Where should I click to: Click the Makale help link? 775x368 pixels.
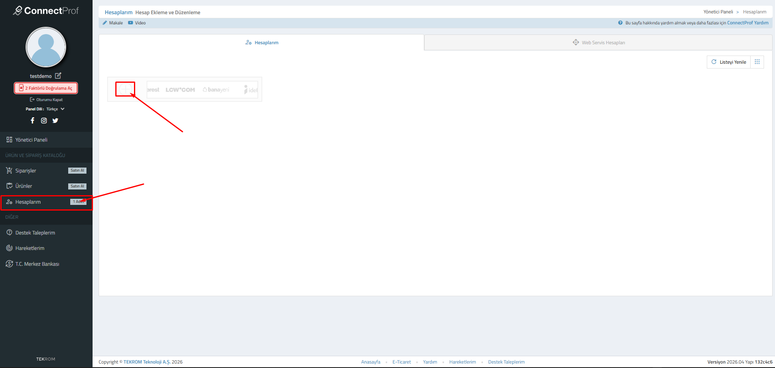[x=113, y=23]
